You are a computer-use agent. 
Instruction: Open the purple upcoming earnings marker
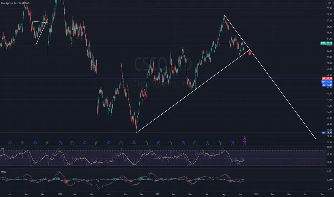coord(244,143)
